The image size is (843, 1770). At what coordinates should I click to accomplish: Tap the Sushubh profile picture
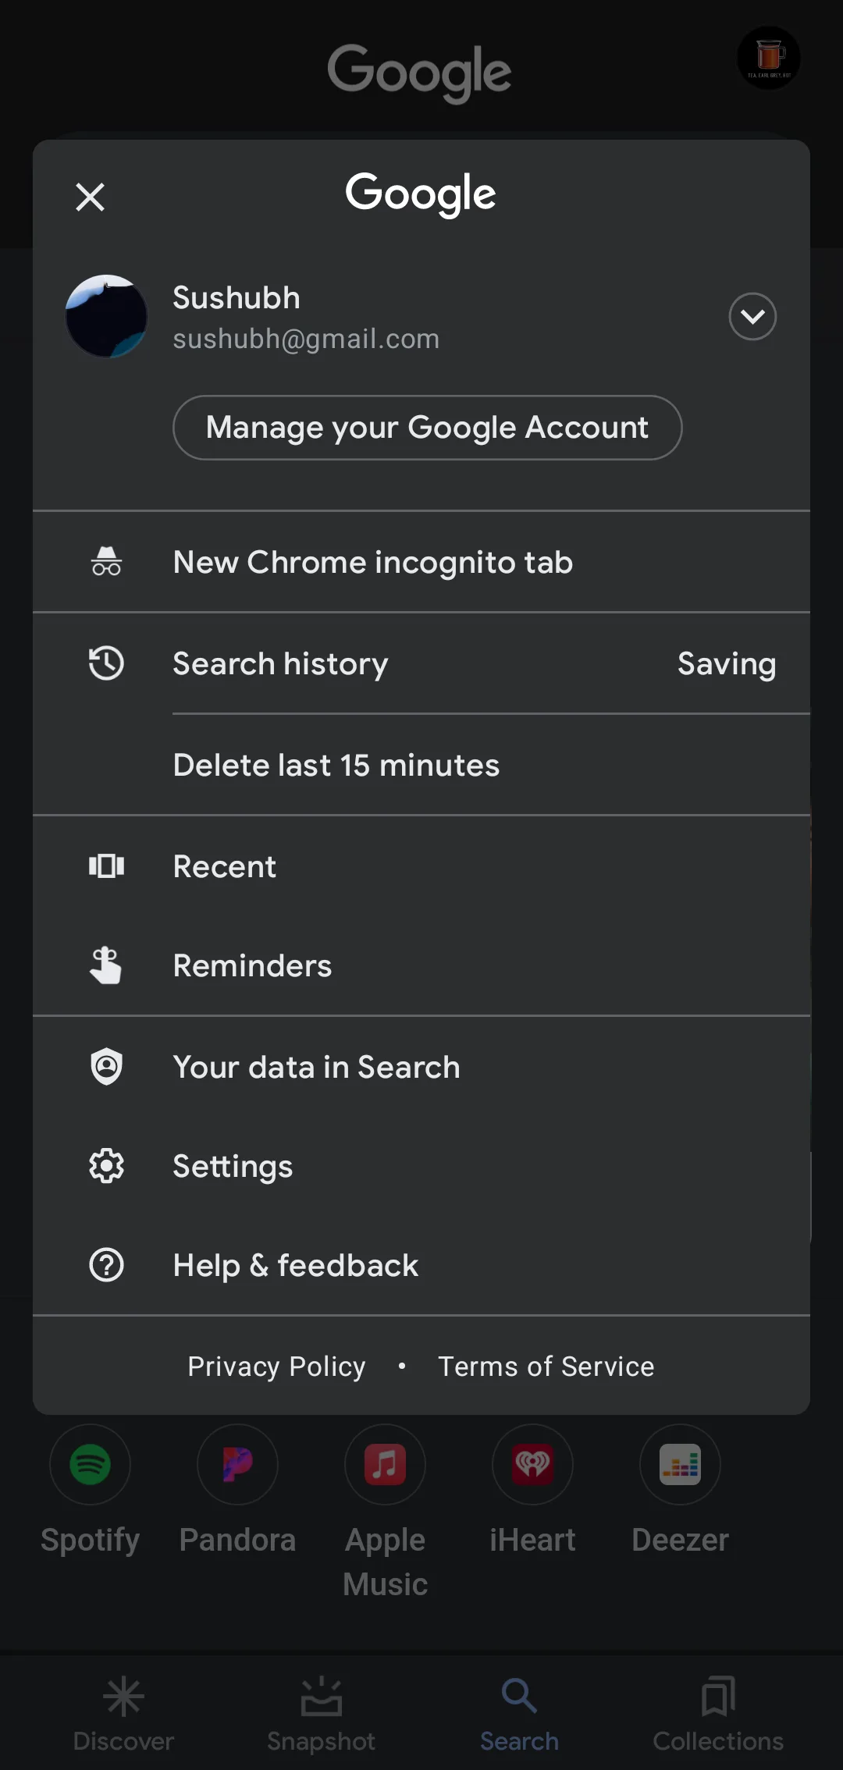[106, 316]
